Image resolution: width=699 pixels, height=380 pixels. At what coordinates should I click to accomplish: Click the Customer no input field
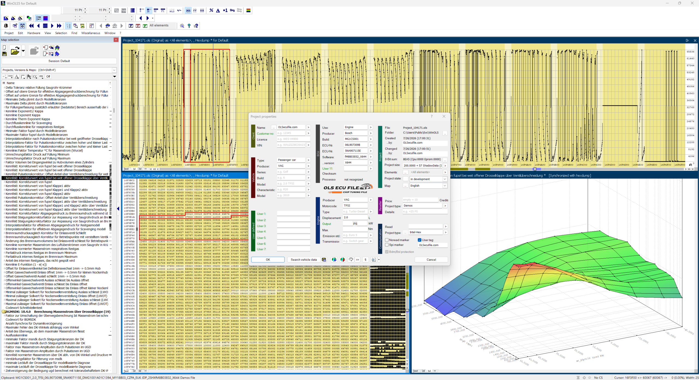point(291,133)
